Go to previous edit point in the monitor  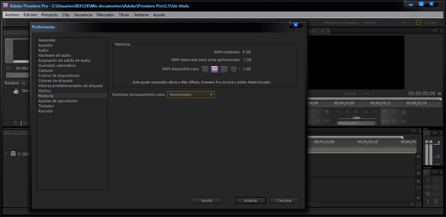pos(338,112)
